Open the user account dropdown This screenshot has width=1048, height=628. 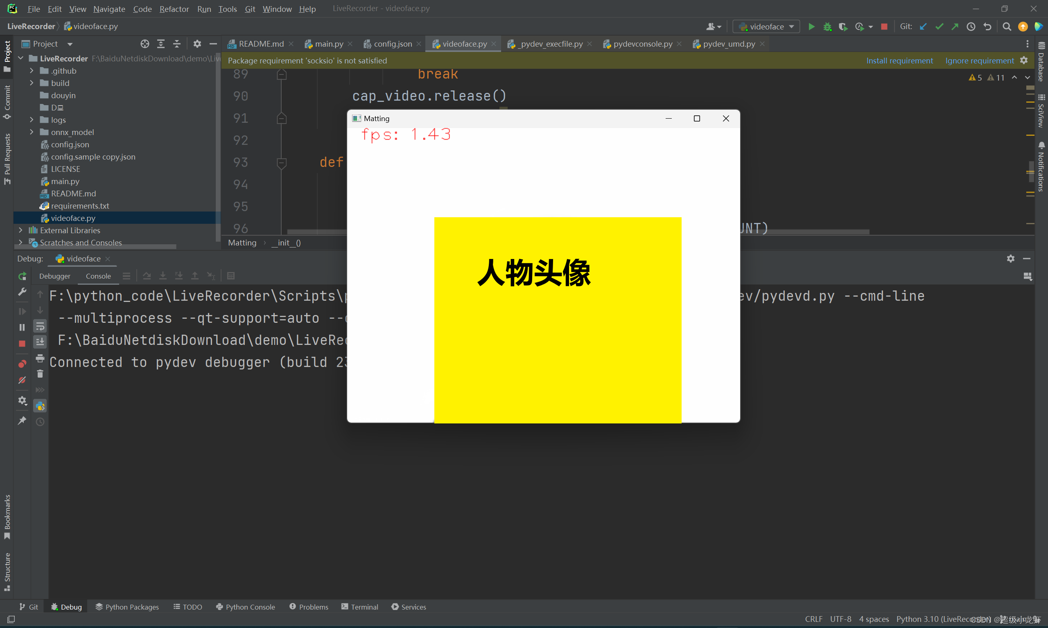click(x=714, y=27)
